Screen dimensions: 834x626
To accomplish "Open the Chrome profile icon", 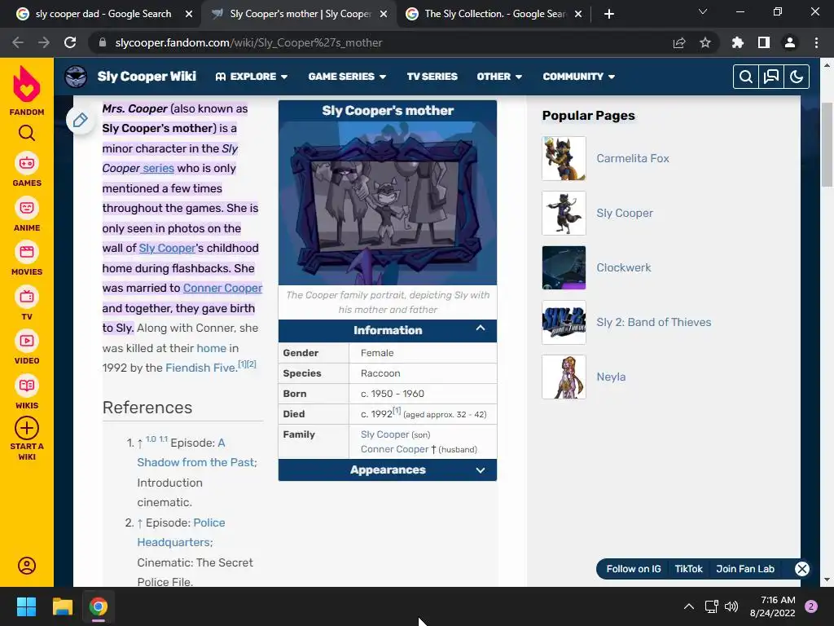I will (790, 42).
